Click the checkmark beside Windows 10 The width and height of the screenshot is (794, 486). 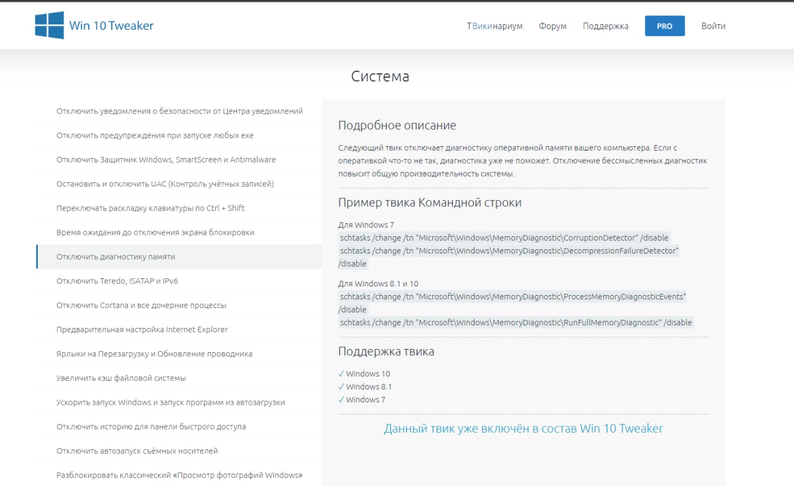coord(341,374)
